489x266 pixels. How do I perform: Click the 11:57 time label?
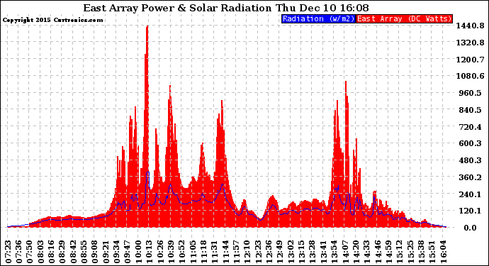coord(237,252)
